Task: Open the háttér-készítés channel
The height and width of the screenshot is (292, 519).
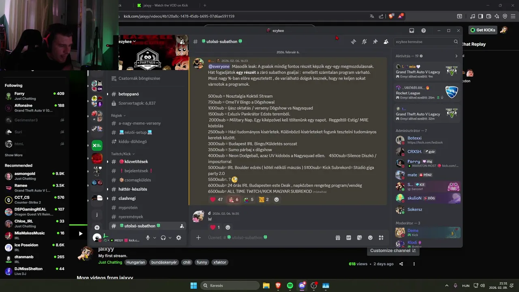Action: (x=147, y=189)
